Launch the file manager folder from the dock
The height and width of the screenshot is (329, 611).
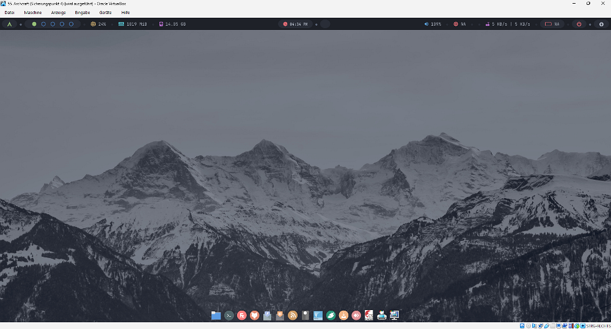click(x=216, y=316)
